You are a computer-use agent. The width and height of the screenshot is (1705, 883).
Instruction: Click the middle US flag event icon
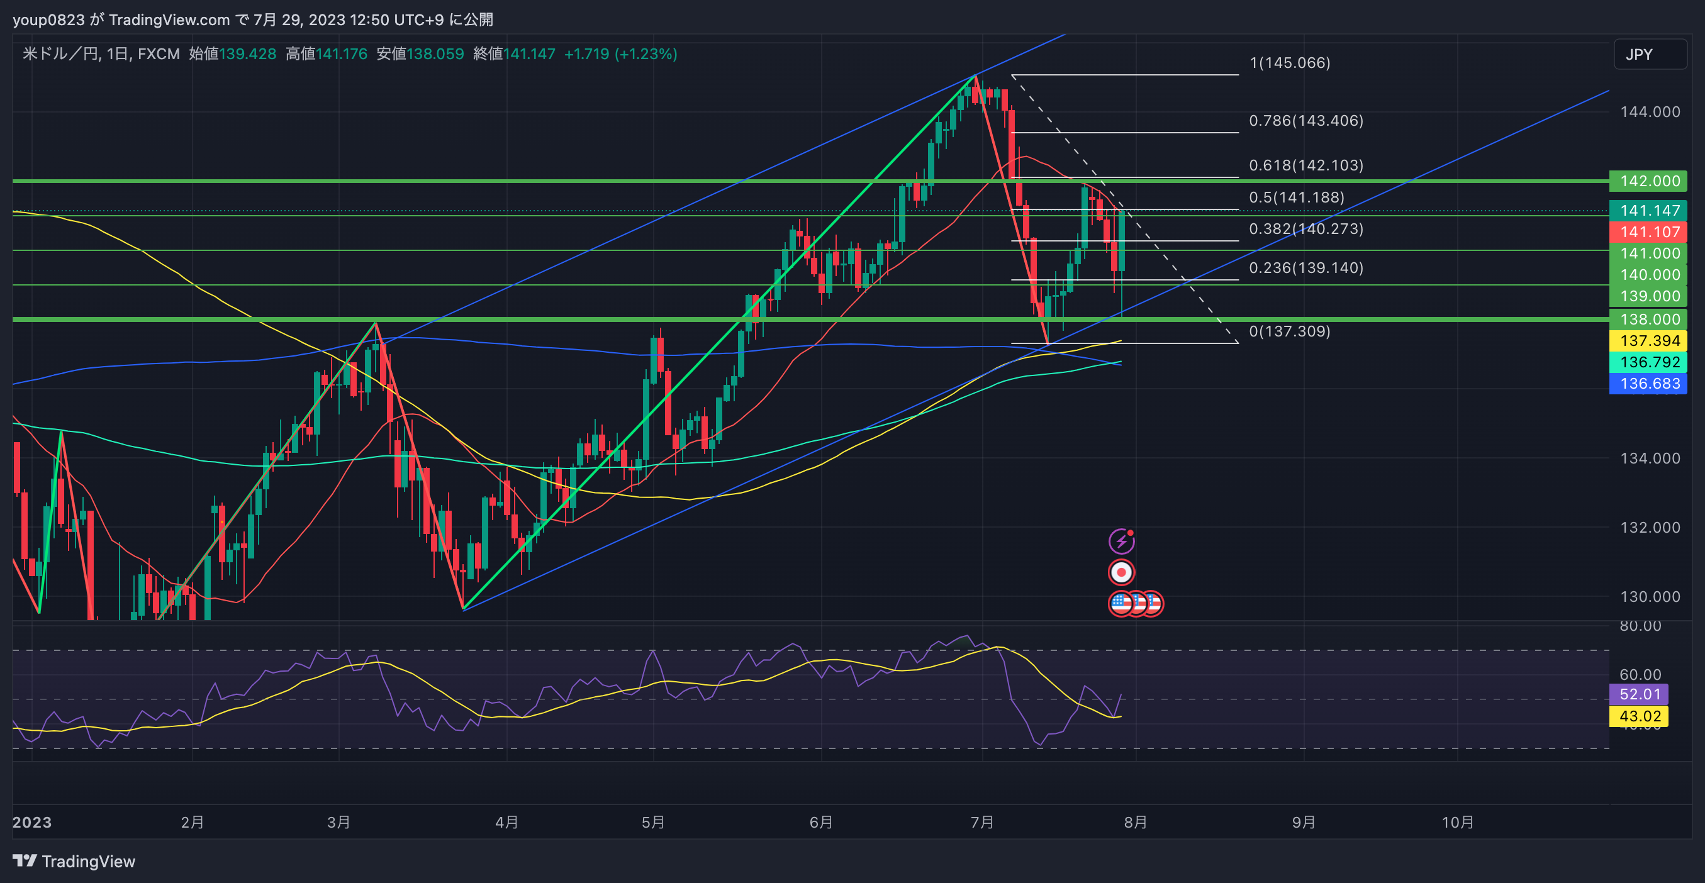[1138, 603]
